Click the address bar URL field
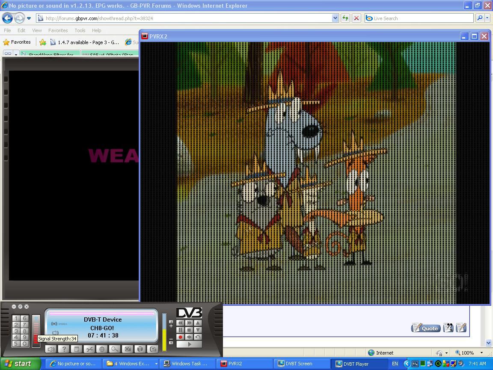This screenshot has width=493, height=370. pos(184,18)
